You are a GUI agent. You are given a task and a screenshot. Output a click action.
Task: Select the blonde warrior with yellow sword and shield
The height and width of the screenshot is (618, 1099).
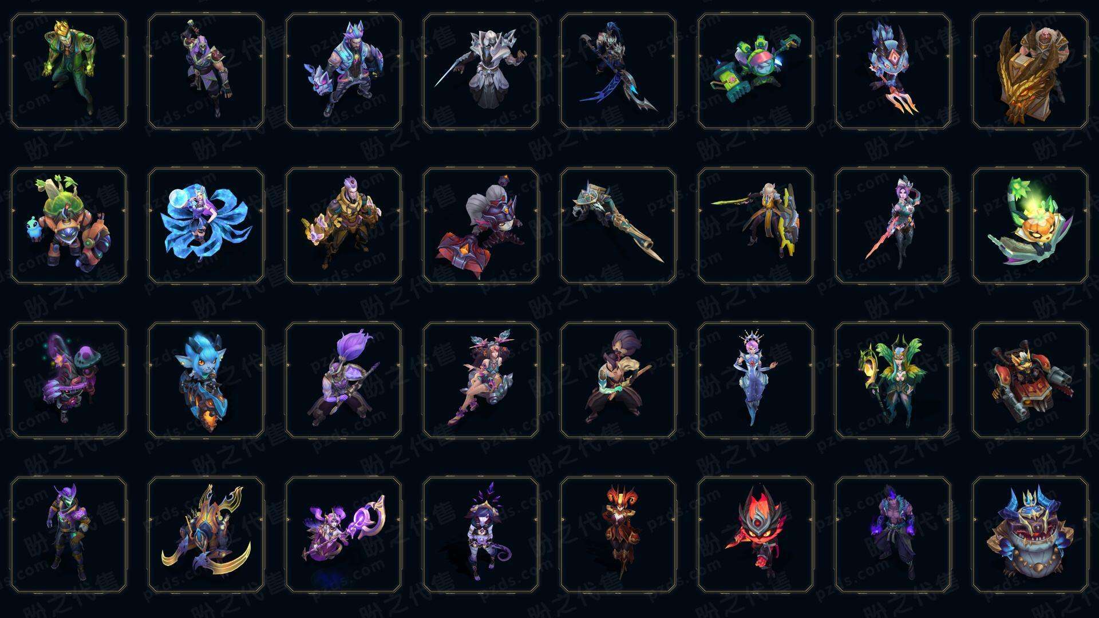point(756,225)
